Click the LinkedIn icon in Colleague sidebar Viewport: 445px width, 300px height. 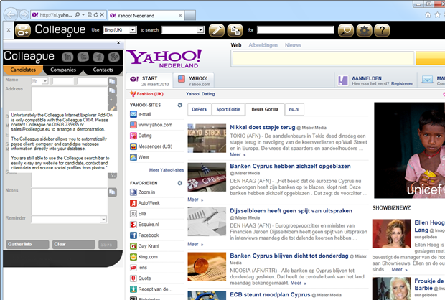tap(67, 57)
